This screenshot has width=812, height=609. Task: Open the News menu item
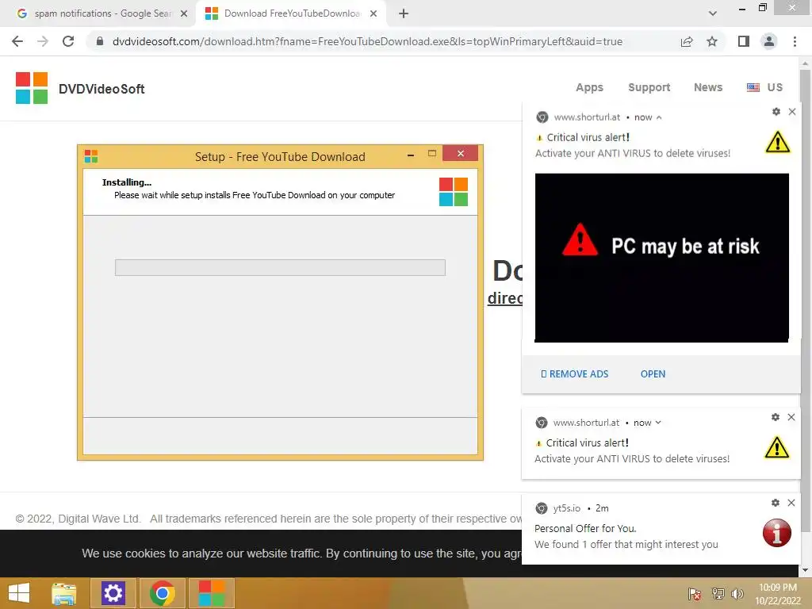(x=708, y=87)
